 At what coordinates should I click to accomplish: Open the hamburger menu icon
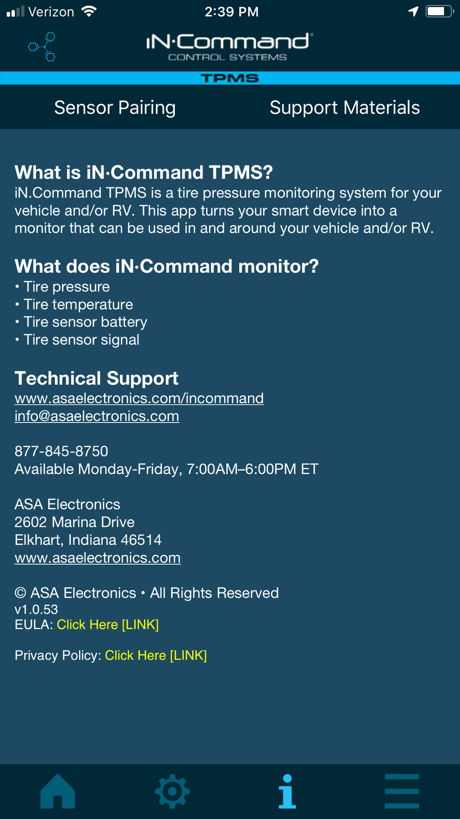402,791
